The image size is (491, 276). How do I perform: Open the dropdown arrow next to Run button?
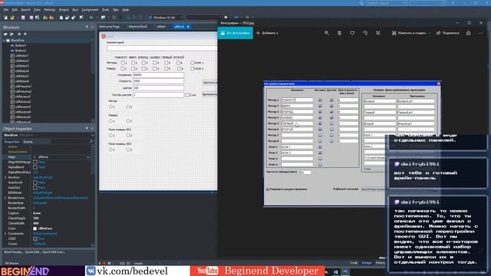[97, 18]
